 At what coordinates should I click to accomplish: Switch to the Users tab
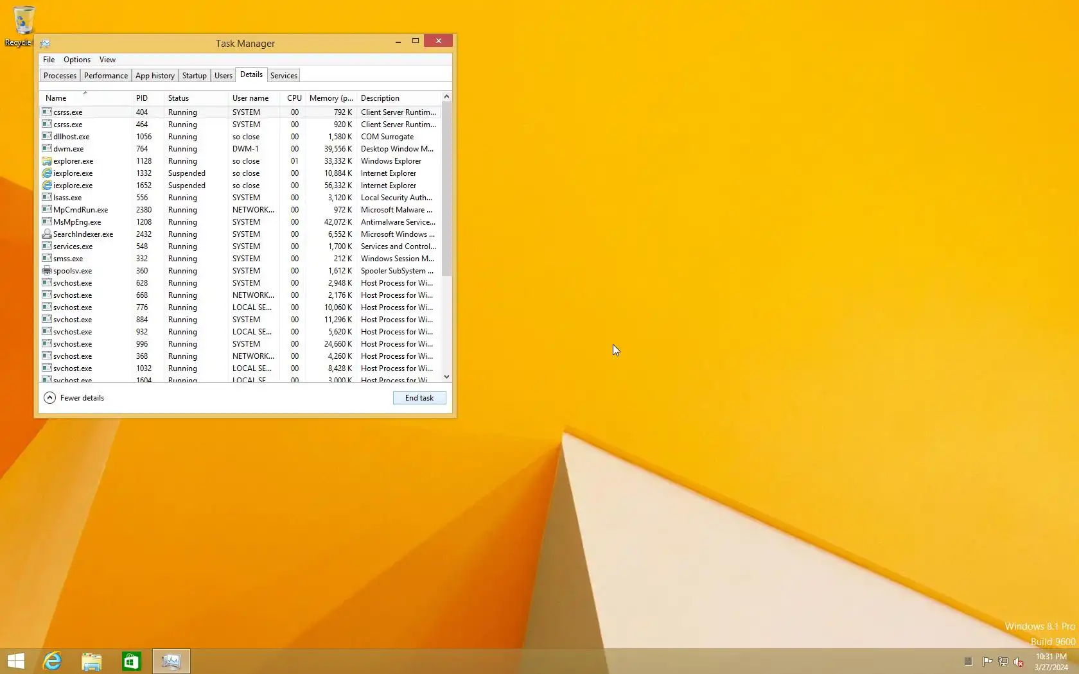[224, 76]
